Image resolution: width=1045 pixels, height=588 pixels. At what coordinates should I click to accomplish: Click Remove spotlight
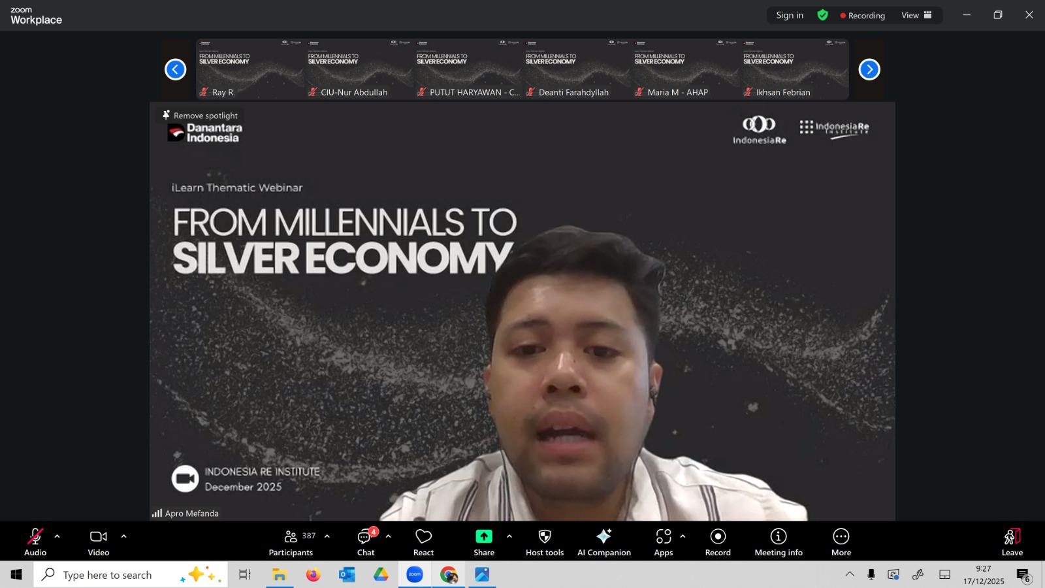[x=201, y=116]
